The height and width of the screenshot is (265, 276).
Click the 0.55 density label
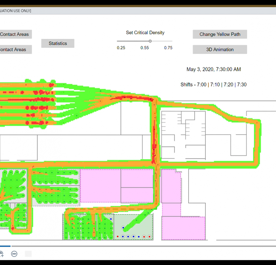[144, 48]
